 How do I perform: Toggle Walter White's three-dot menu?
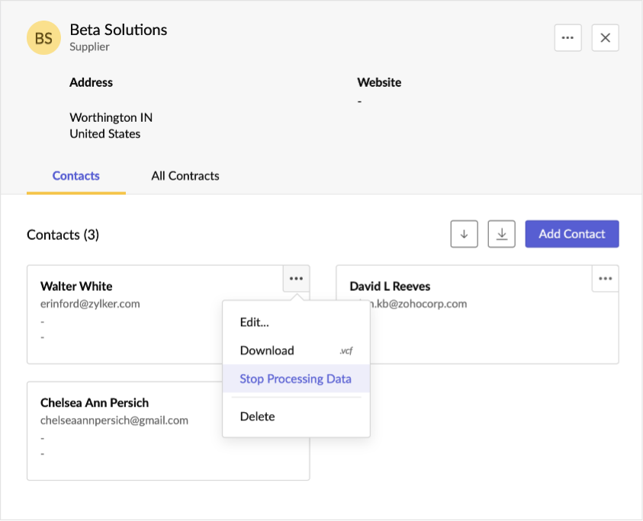click(x=296, y=279)
